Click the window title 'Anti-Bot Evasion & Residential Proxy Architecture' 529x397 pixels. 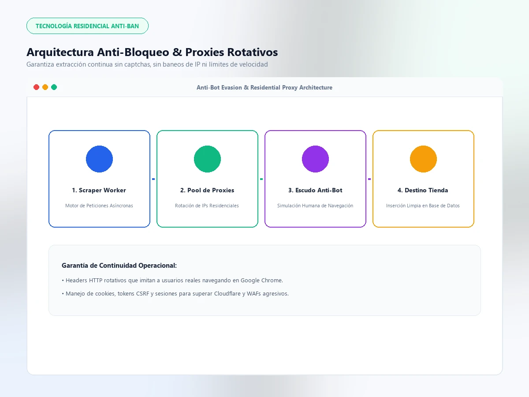point(264,87)
